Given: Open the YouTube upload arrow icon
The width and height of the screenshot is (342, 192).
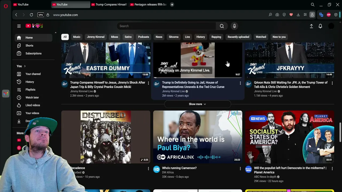Looking at the screenshot, I should [x=311, y=26].
